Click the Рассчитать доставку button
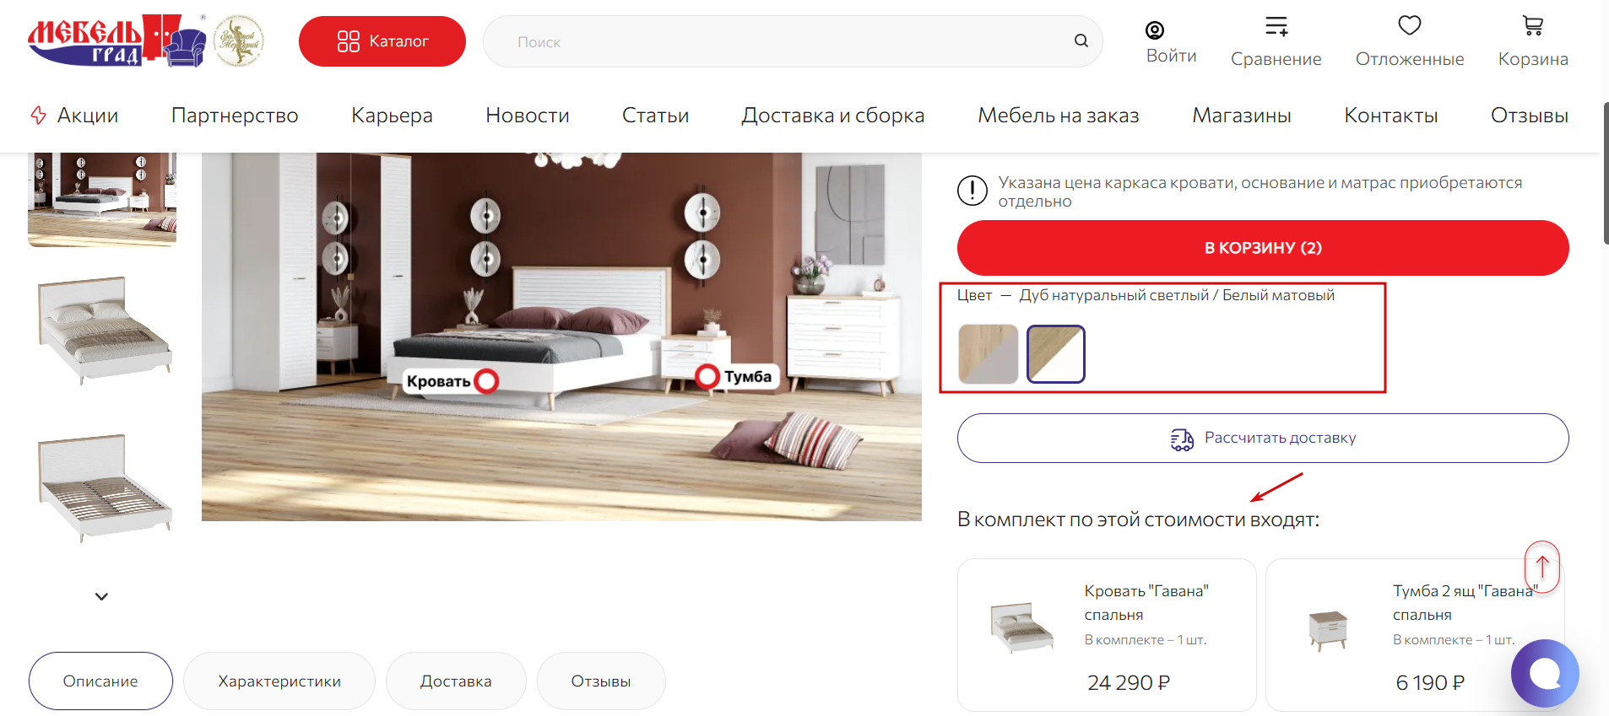1609x716 pixels. (x=1263, y=438)
